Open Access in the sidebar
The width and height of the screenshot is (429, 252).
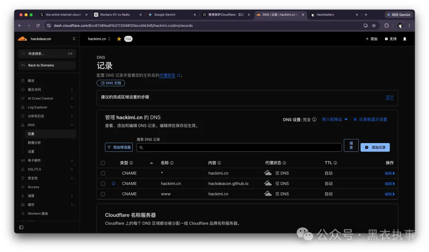click(x=33, y=187)
